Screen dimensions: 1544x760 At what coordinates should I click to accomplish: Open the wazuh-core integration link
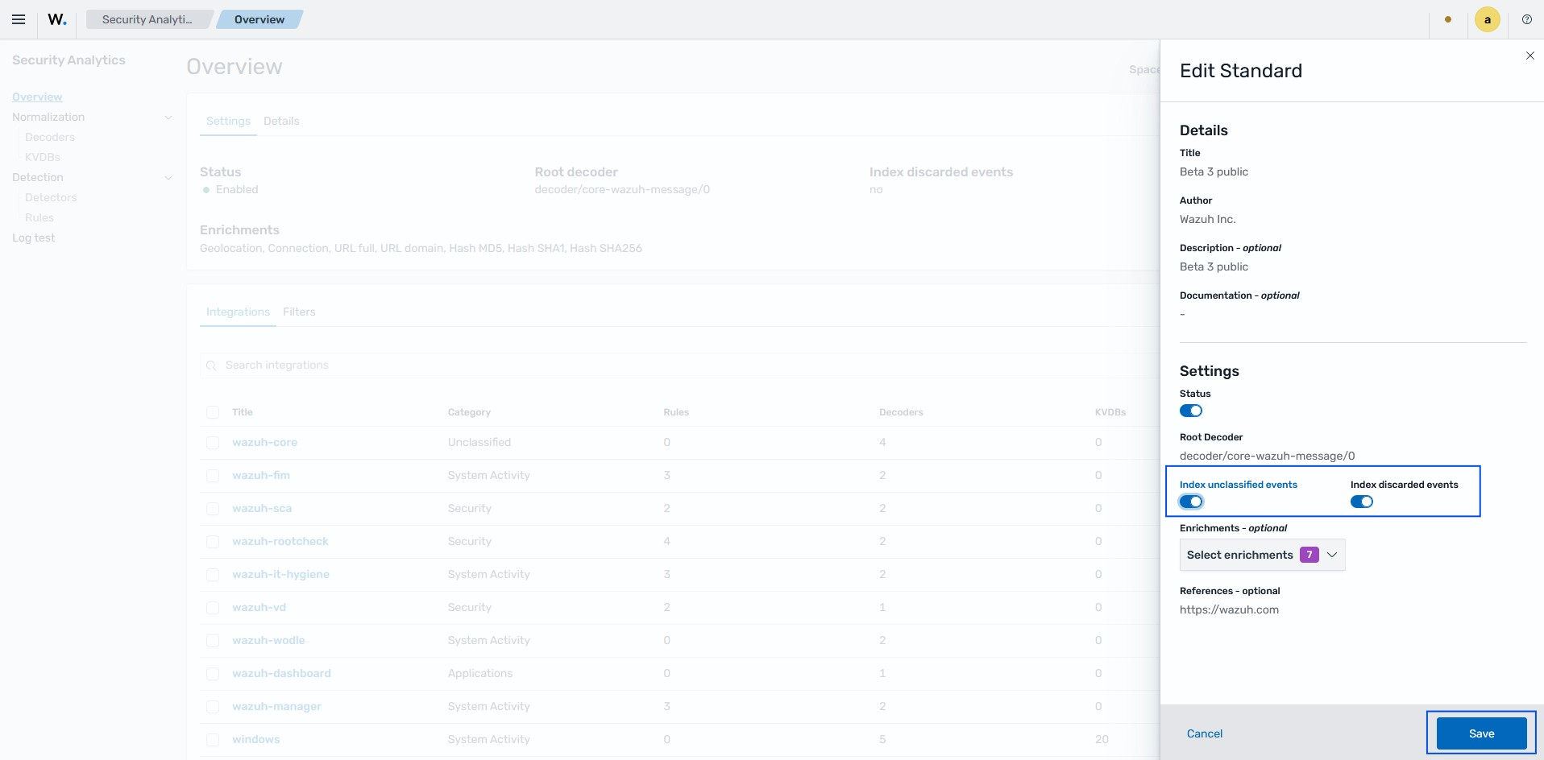[264, 443]
